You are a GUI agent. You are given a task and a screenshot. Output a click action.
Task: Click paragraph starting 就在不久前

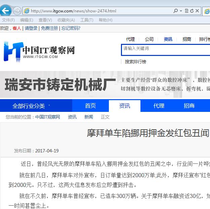click(x=109, y=201)
